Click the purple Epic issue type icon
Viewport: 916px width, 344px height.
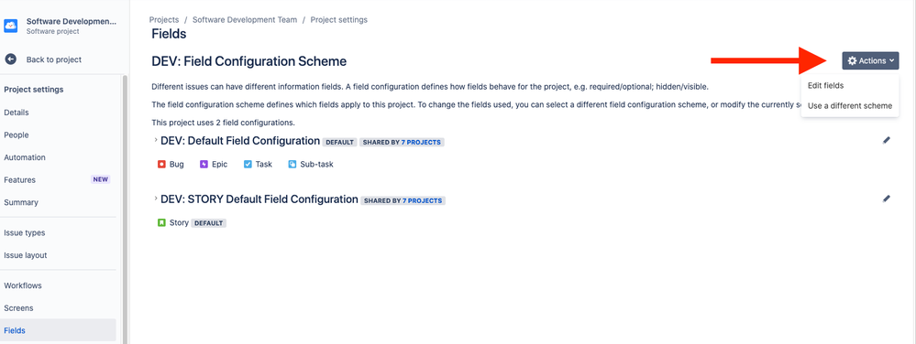[204, 165]
